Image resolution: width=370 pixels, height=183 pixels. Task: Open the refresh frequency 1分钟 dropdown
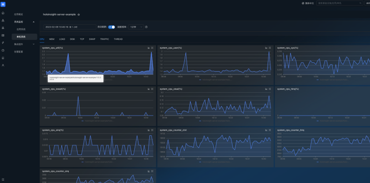tap(136, 27)
